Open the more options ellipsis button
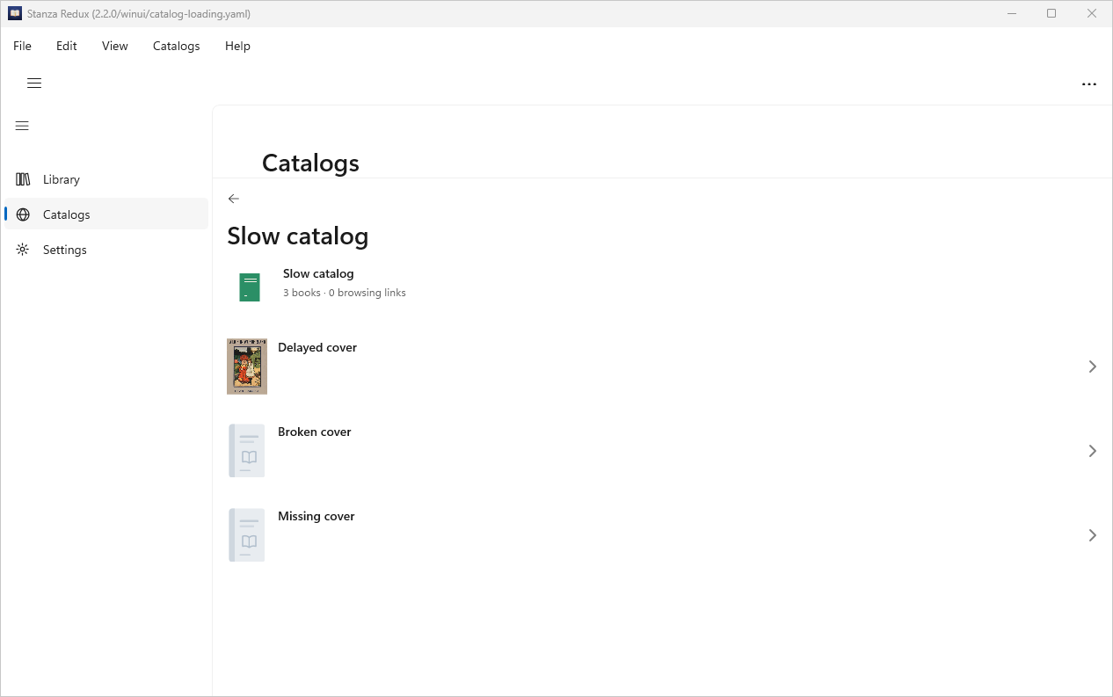 point(1089,84)
